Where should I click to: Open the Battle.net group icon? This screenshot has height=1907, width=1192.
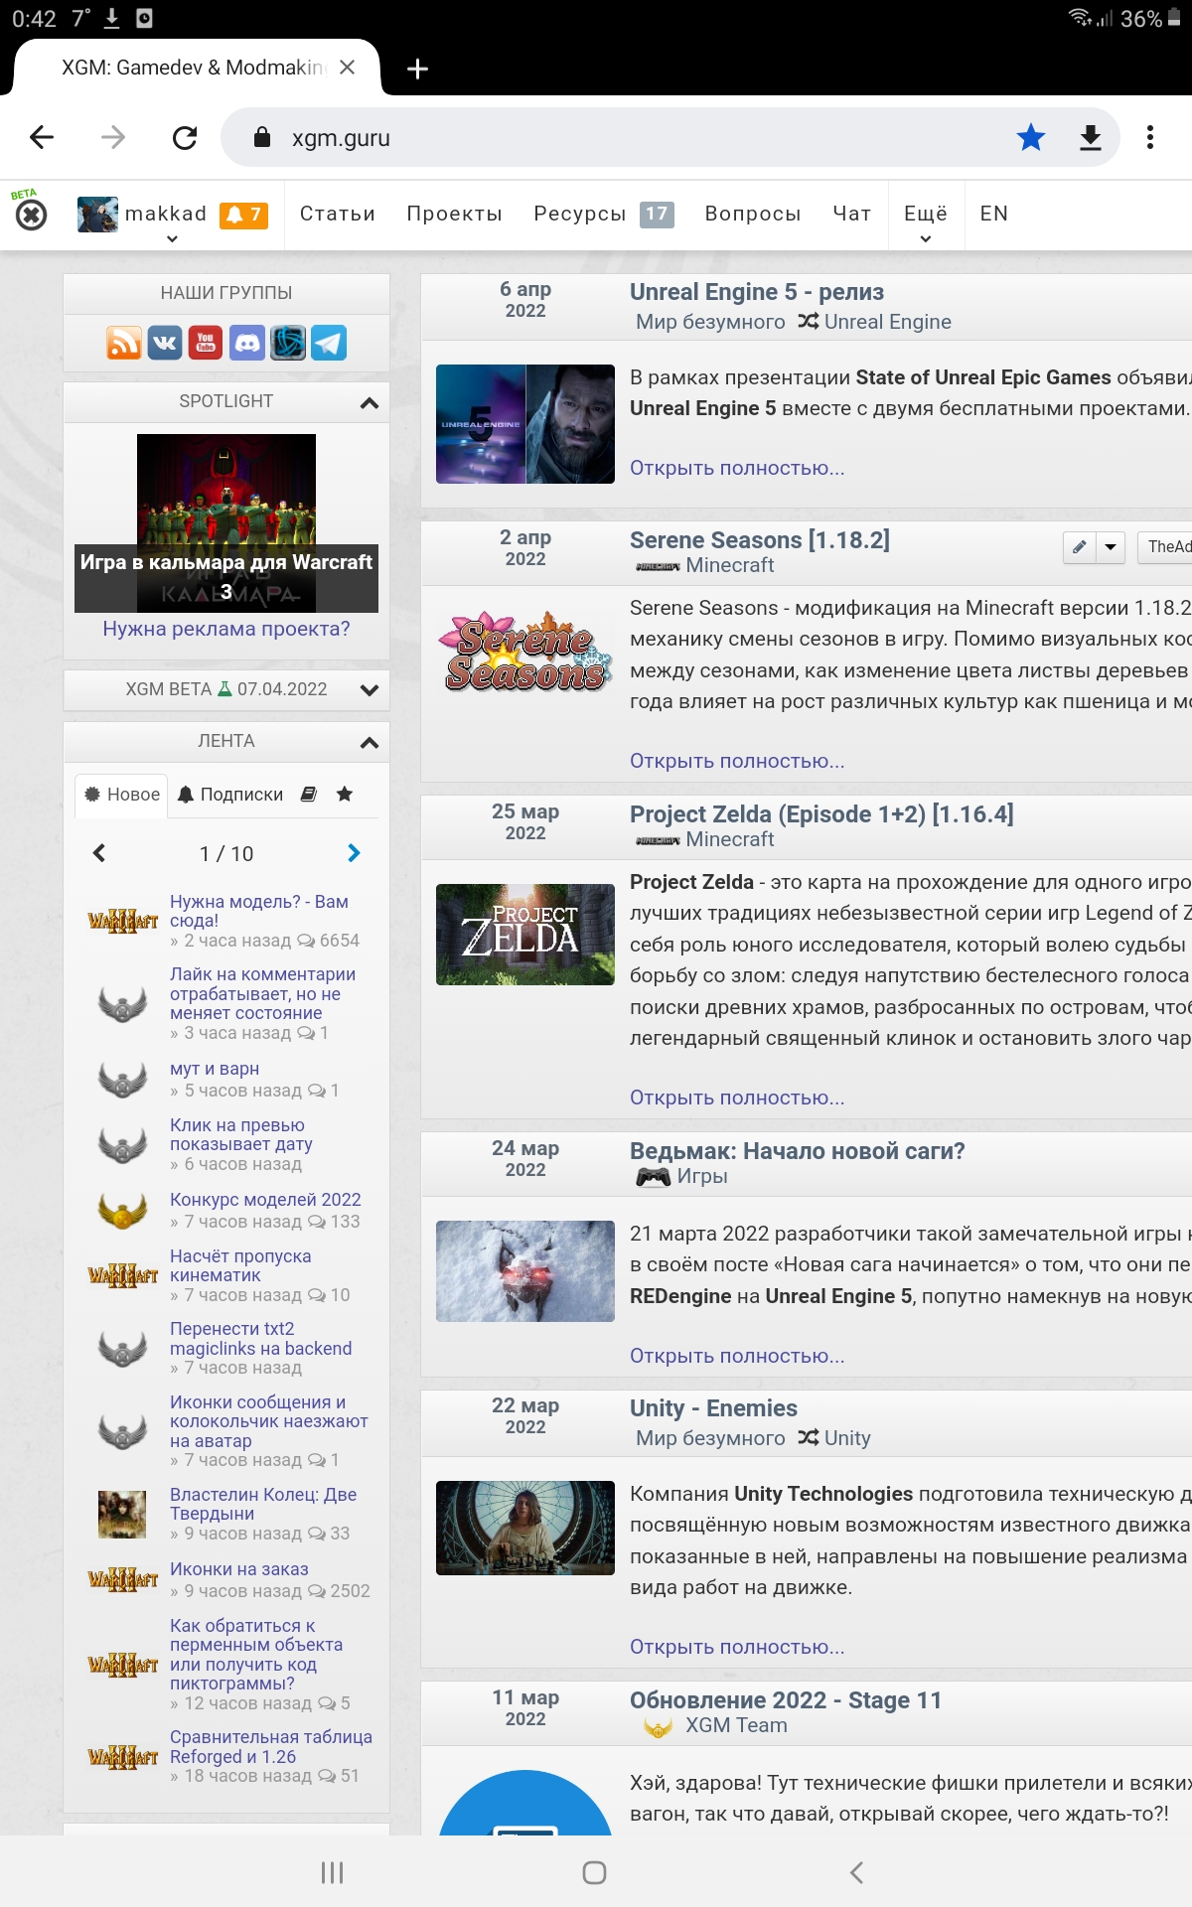pos(288,344)
